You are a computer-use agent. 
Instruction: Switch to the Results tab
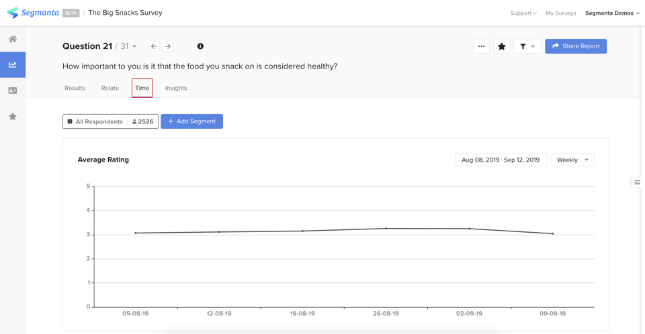pos(75,88)
